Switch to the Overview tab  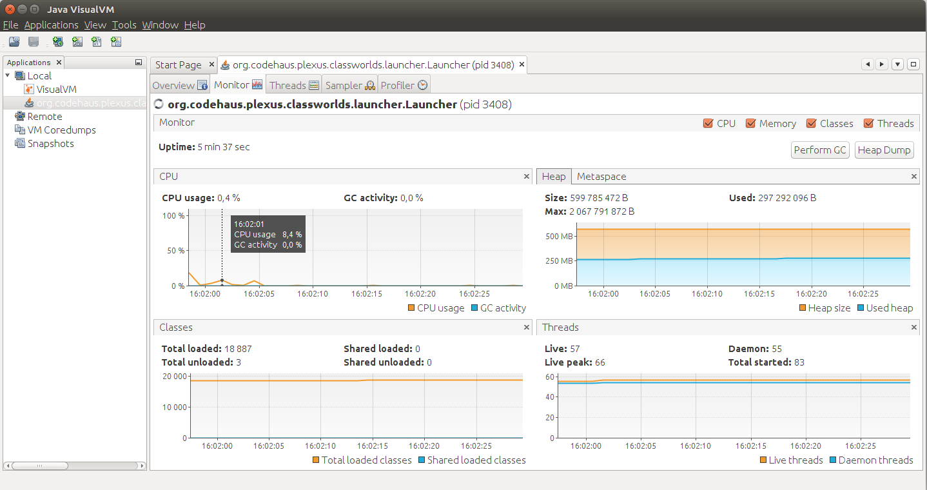[x=180, y=85]
